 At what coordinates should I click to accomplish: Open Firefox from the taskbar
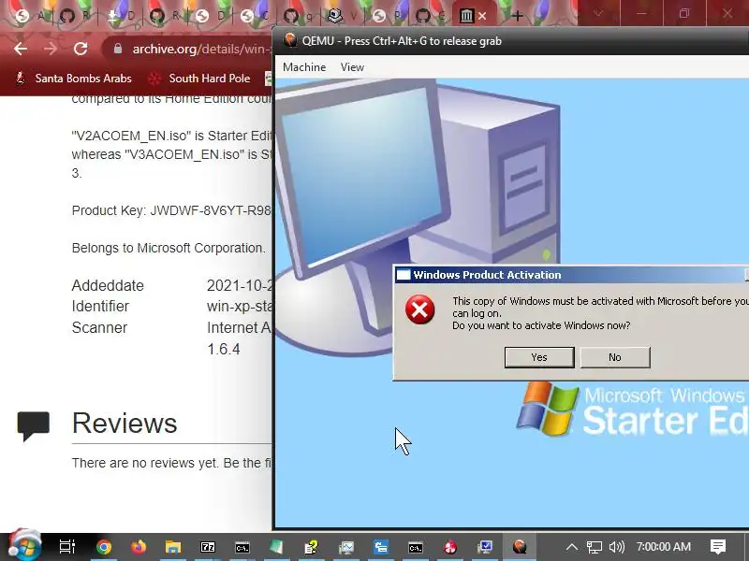coord(139,547)
